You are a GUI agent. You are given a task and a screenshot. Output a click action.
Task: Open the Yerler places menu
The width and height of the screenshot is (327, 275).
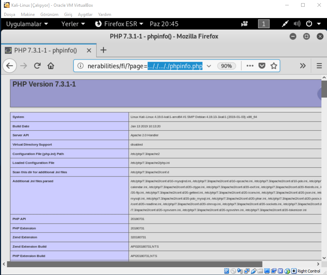coord(73,24)
